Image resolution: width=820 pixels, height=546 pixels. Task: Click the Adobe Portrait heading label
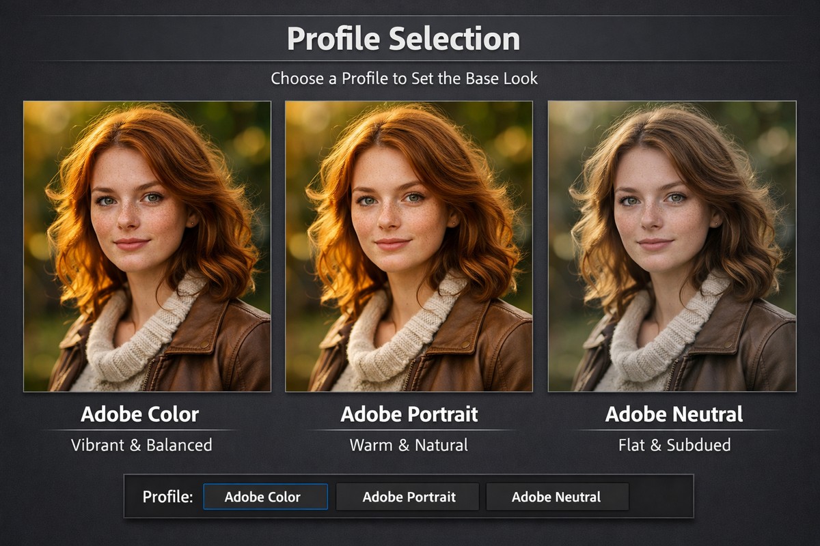pos(410,414)
